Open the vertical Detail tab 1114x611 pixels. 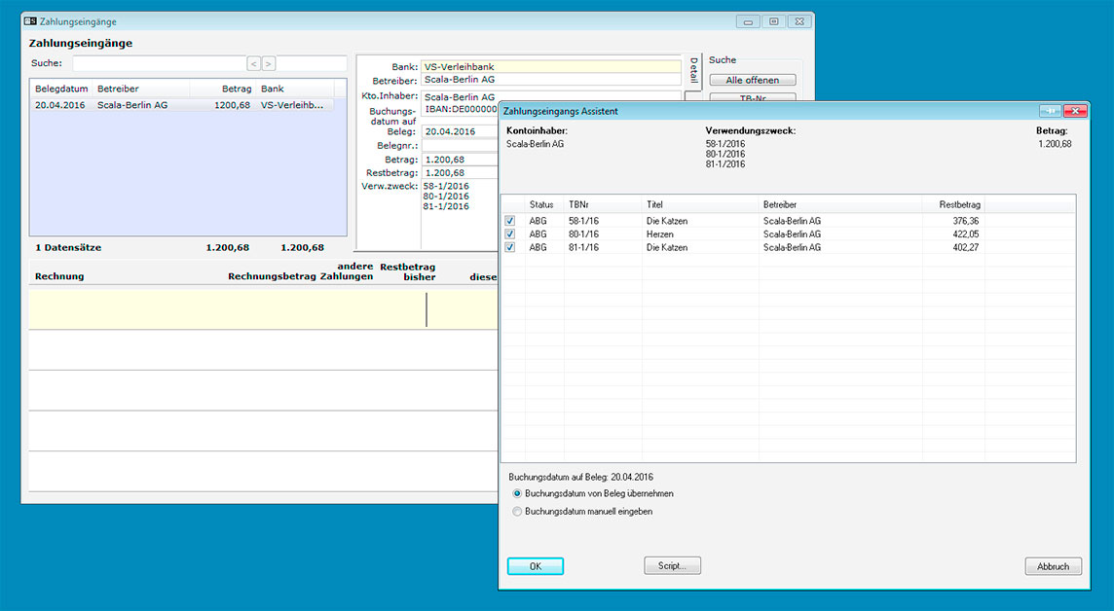click(x=693, y=71)
